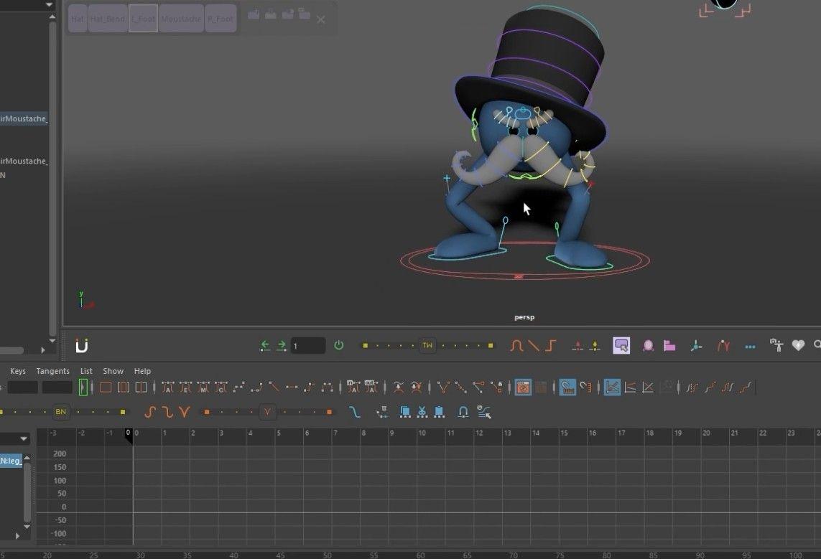Screen dimensions: 821x559
Task: Expand arrow at bottom of Graph Editor outliner
Action: [17, 535]
